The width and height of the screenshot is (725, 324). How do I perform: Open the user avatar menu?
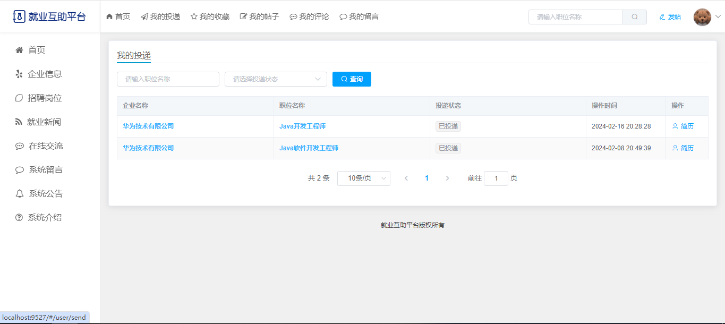(x=702, y=17)
